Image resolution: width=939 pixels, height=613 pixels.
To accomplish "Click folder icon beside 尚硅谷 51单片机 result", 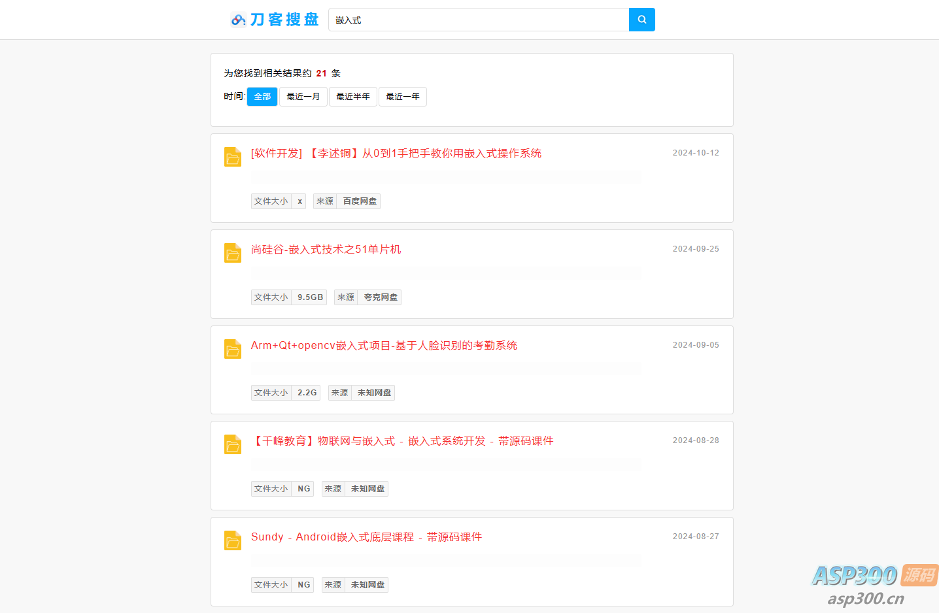I will tap(233, 253).
